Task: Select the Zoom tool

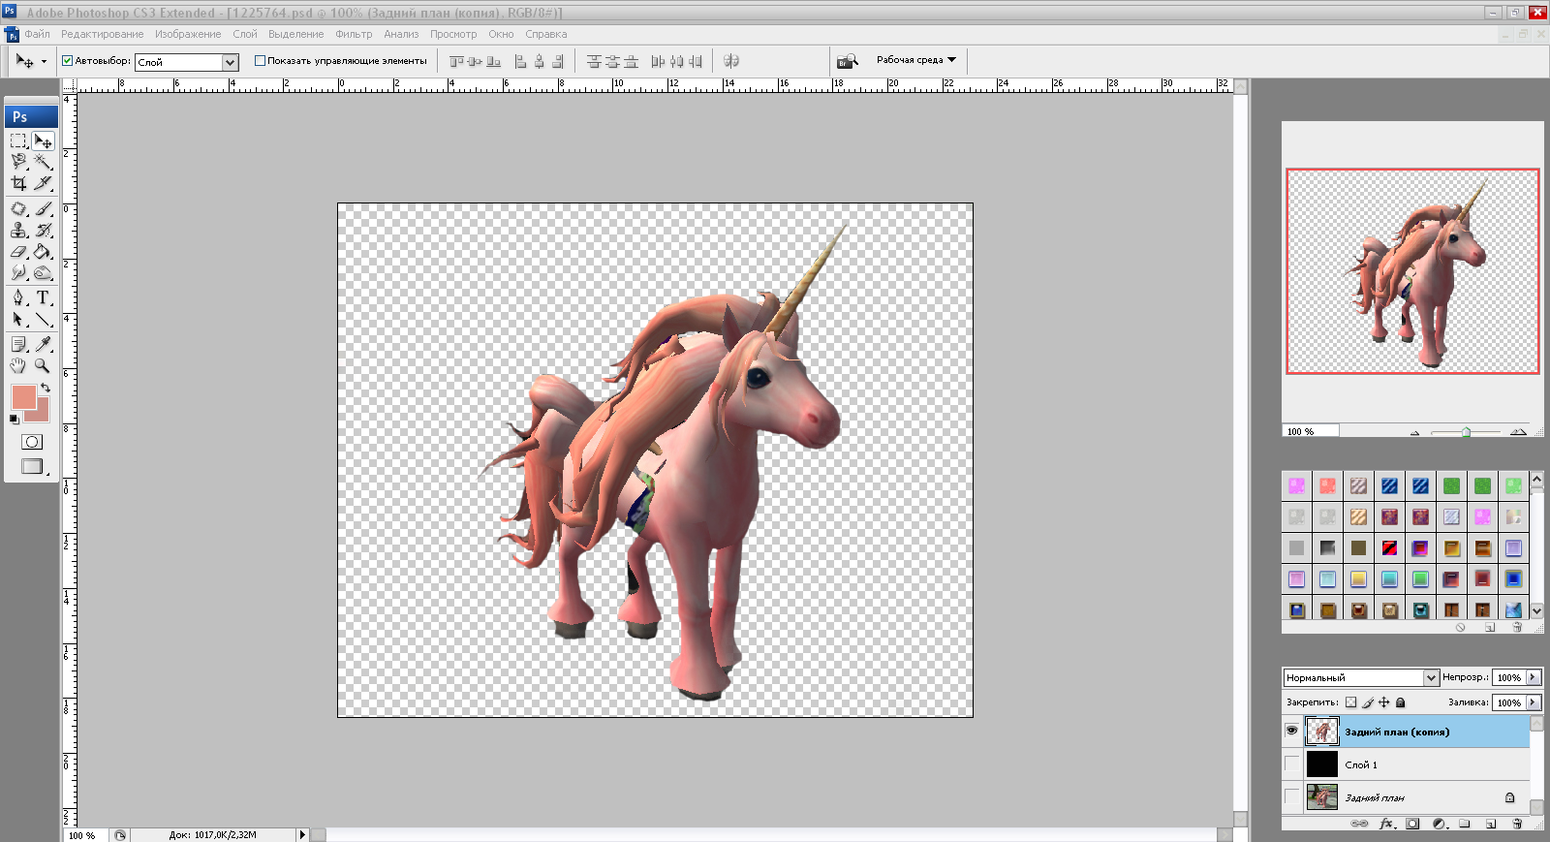Action: pyautogui.click(x=43, y=365)
